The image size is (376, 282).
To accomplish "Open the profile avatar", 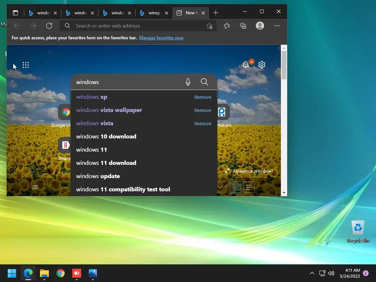I will (260, 26).
